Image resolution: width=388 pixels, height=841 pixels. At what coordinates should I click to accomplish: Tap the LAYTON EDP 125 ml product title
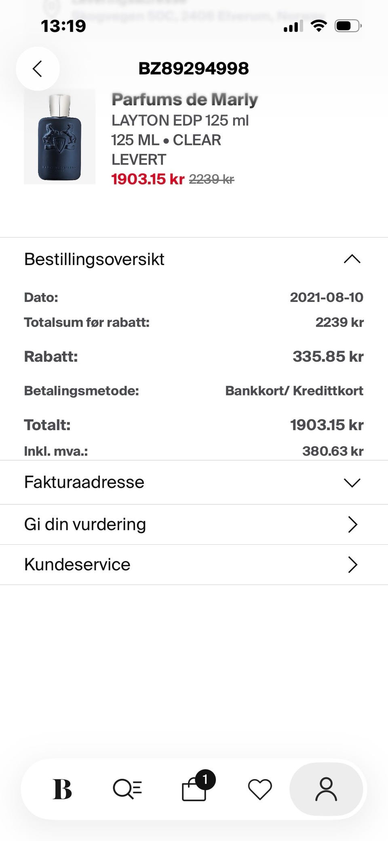(180, 120)
